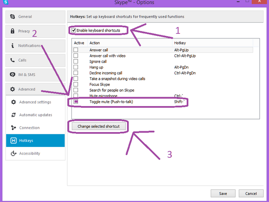Sort list by Active column header
The image size is (269, 202).
click(79, 43)
